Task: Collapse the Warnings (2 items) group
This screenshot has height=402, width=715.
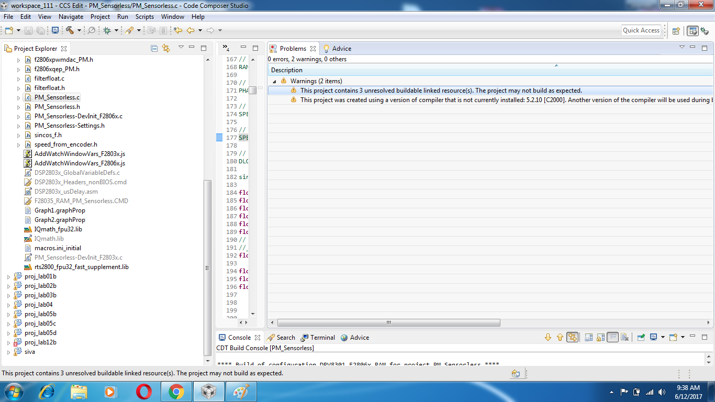Action: coord(274,81)
